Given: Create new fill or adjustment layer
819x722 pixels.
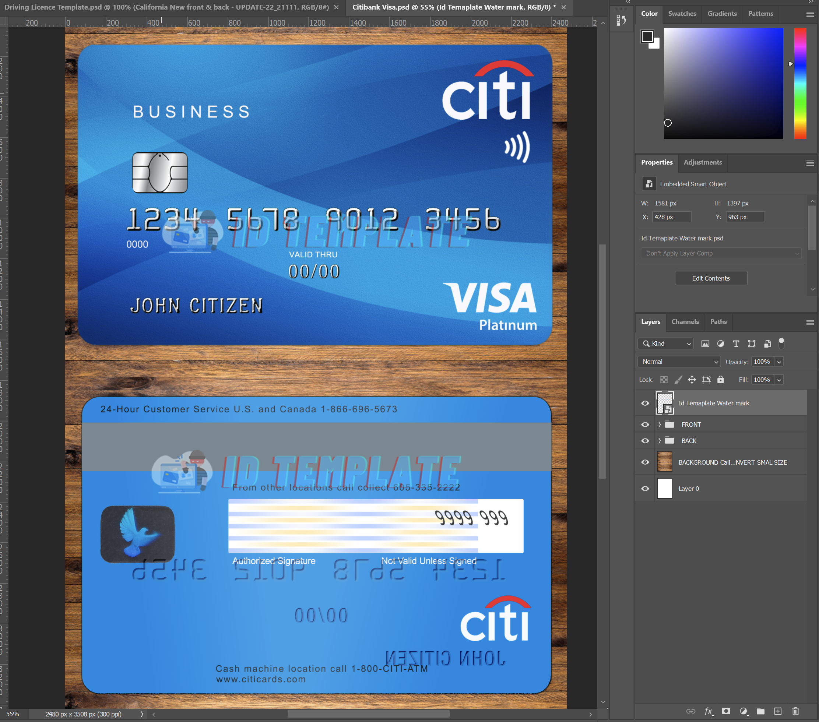Looking at the screenshot, I should (744, 711).
